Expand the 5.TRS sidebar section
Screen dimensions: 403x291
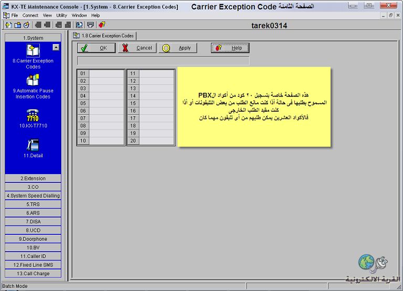tap(33, 204)
